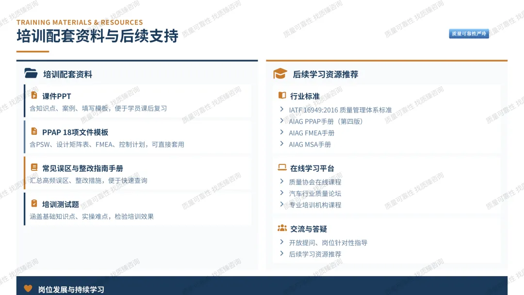
Task: Click the 开放提问、岗位针对性指导 entry
Action: pos(328,243)
